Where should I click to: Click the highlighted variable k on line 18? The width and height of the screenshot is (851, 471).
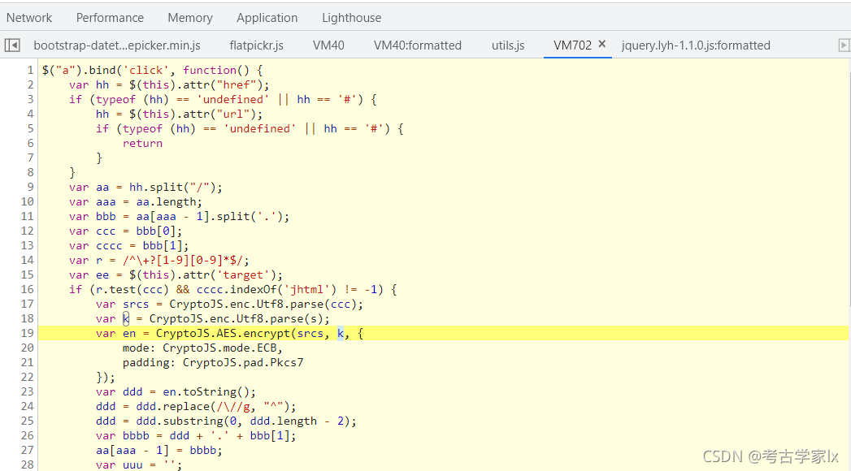pos(126,318)
